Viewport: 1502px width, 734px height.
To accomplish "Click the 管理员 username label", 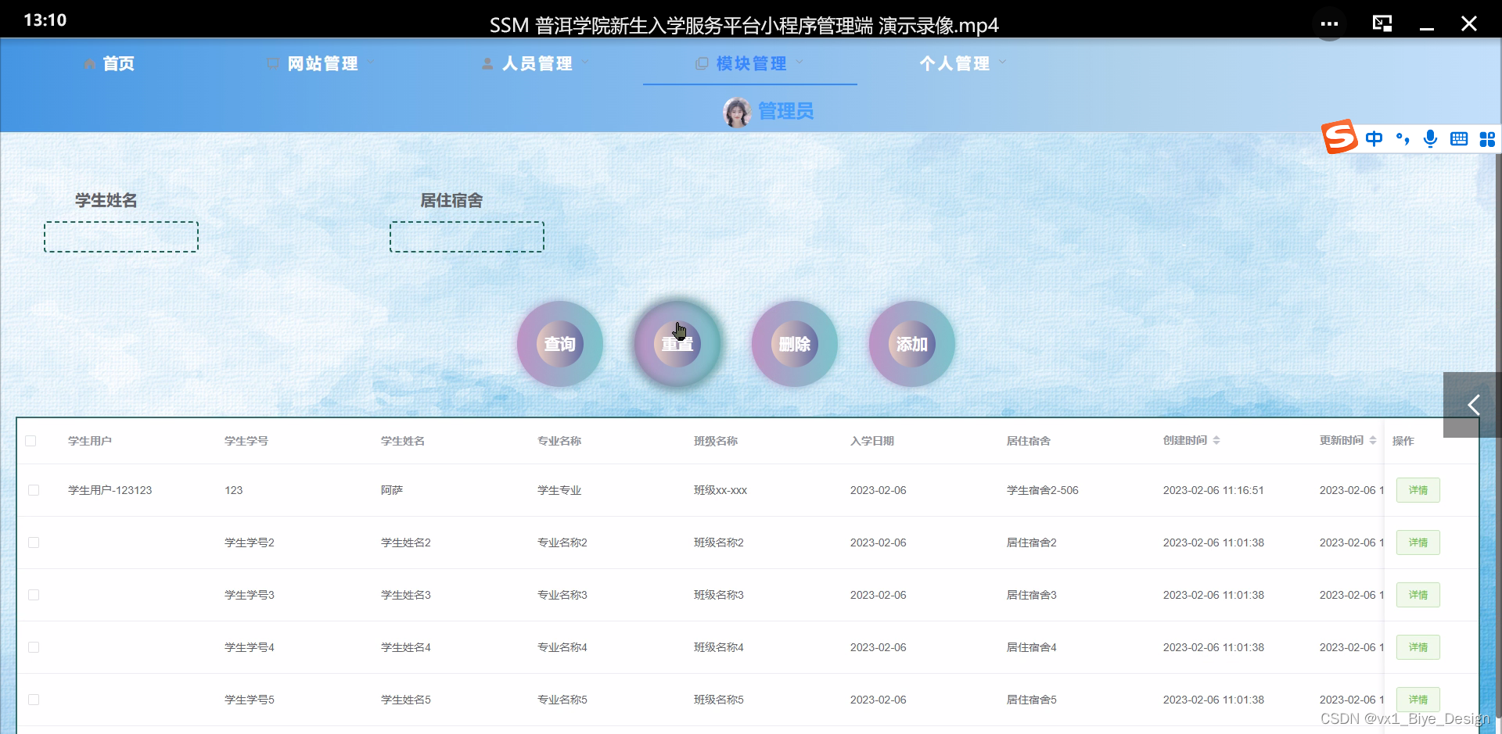I will point(786,112).
